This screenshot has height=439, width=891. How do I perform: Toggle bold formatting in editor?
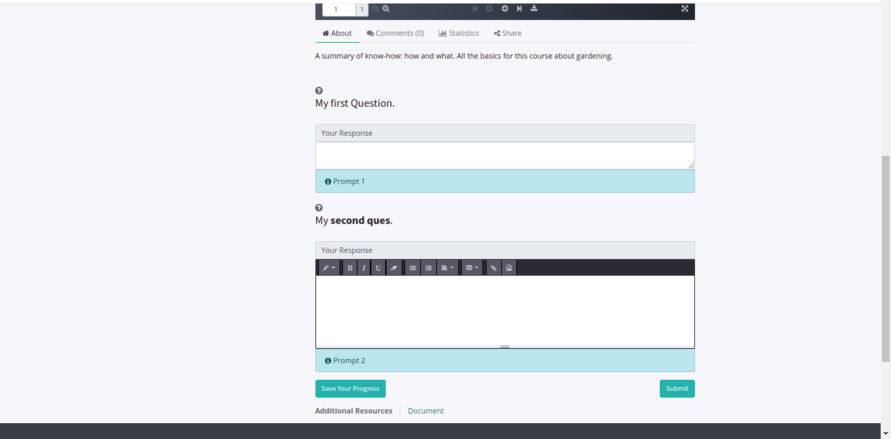(350, 268)
